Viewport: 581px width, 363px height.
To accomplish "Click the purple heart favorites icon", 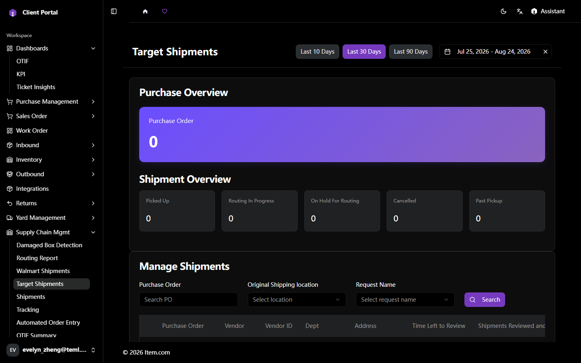I will pyautogui.click(x=165, y=11).
